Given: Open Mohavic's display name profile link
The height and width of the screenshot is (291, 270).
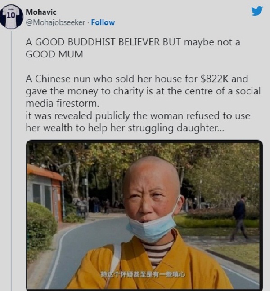Looking at the screenshot, I should point(41,12).
